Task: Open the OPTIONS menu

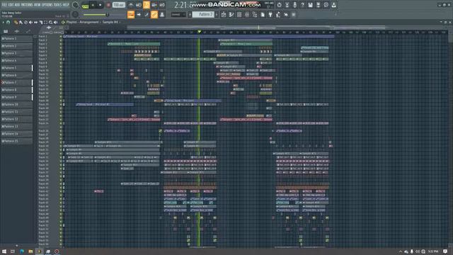Action: (x=47, y=5)
